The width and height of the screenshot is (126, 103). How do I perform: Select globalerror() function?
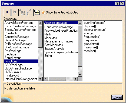[91, 44]
